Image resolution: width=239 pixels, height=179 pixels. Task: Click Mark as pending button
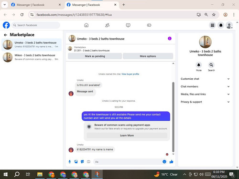click(95, 56)
